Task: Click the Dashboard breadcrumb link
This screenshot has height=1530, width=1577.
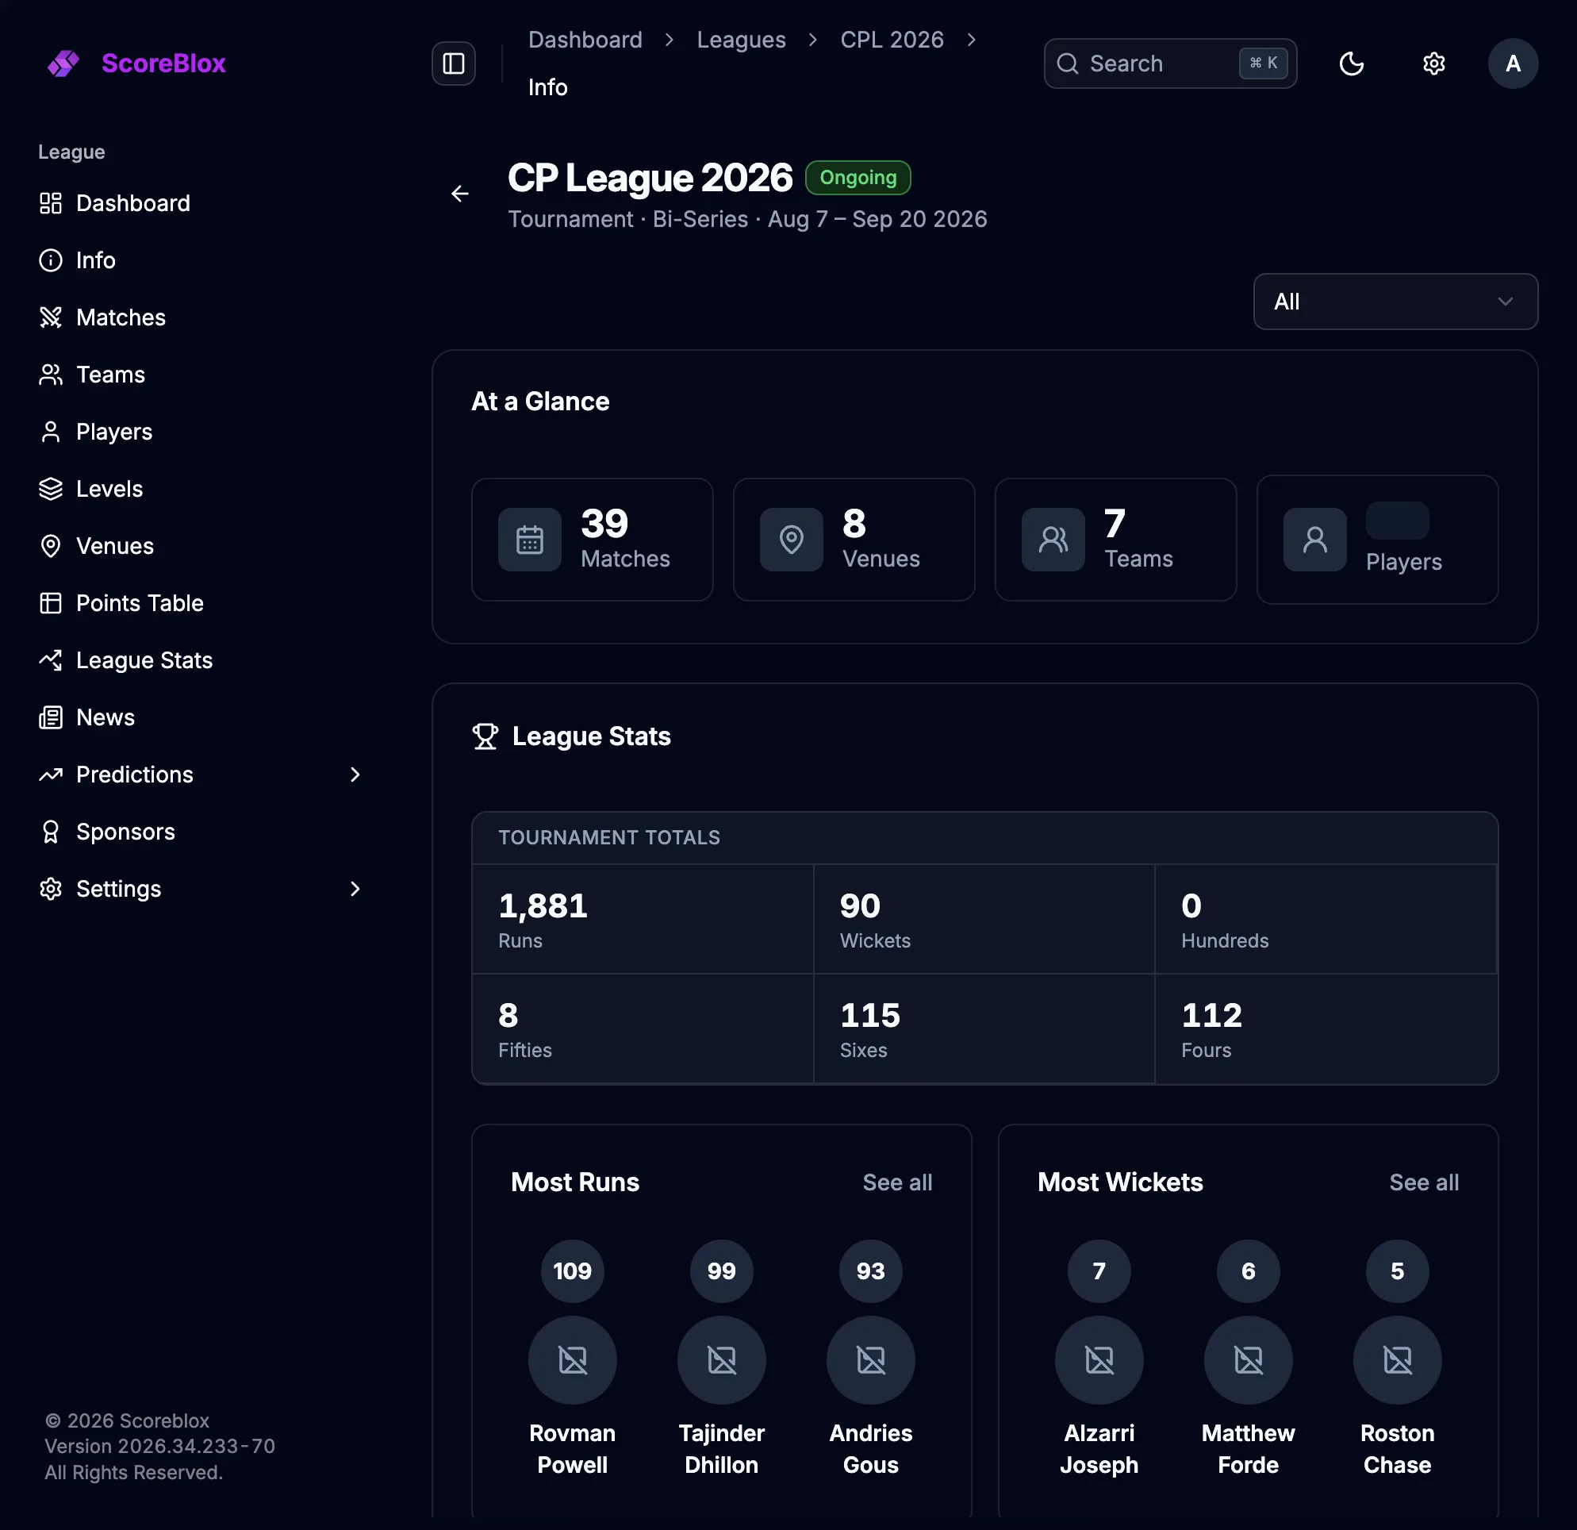Action: [x=585, y=40]
